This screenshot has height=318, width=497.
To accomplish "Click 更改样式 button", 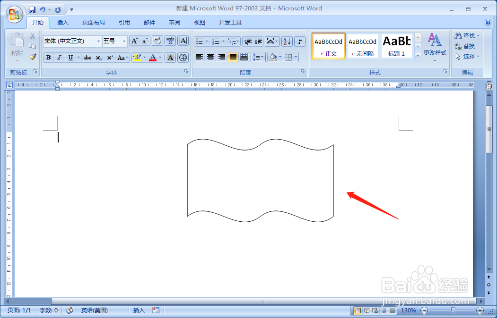I will 435,47.
